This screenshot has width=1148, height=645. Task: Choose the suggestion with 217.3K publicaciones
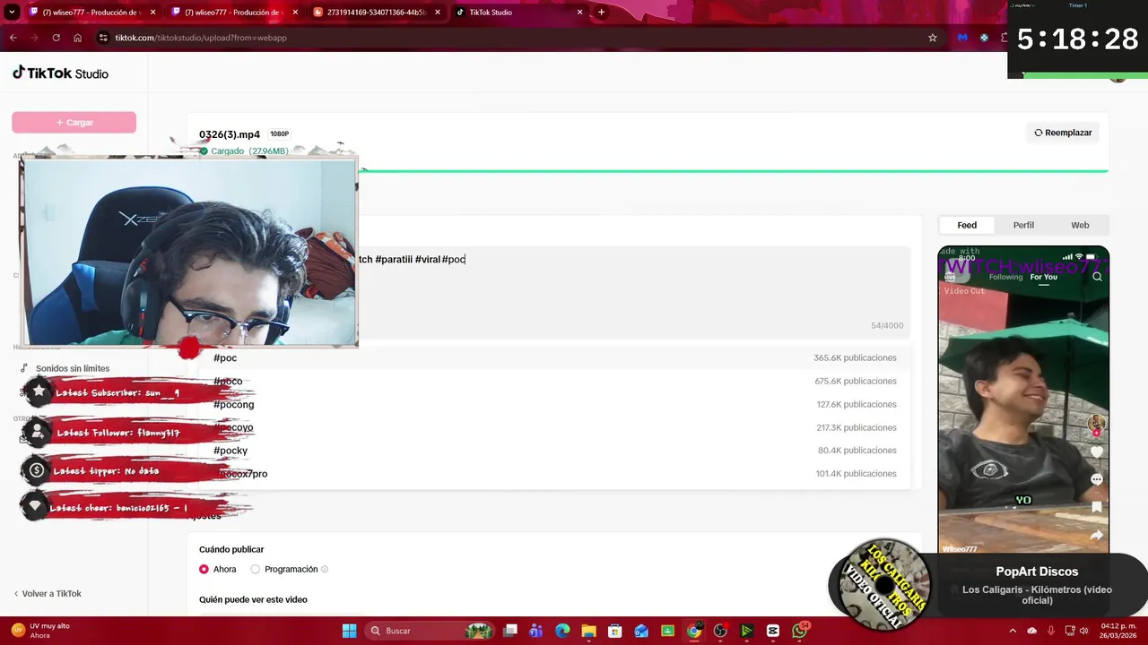(554, 428)
